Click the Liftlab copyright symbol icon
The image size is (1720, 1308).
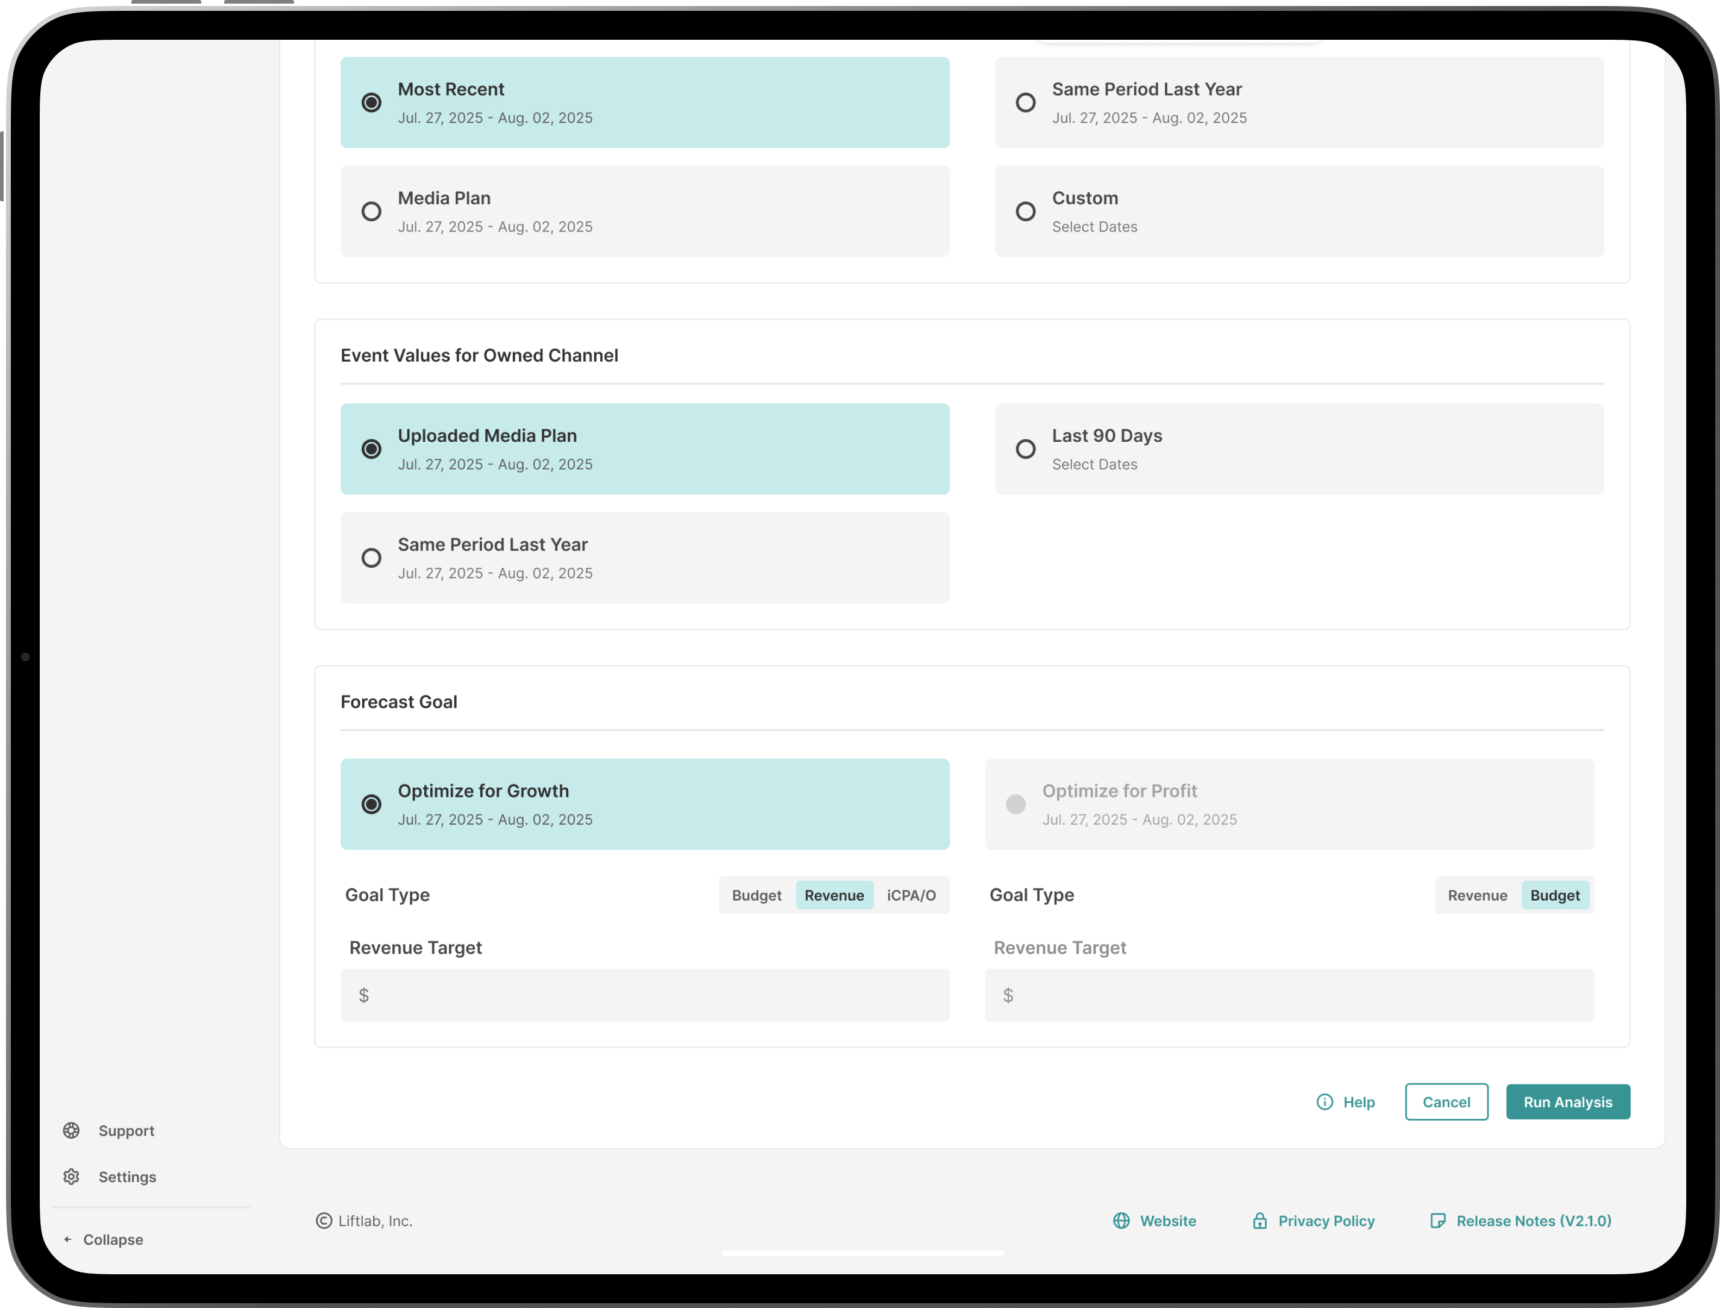324,1220
